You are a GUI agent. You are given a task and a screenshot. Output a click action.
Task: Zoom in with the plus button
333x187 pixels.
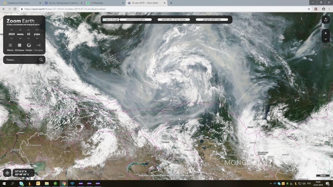pos(326,33)
